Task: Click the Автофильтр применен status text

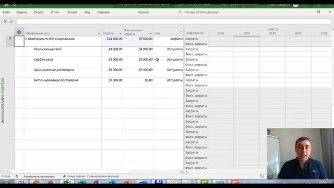Action: pyautogui.click(x=39, y=177)
